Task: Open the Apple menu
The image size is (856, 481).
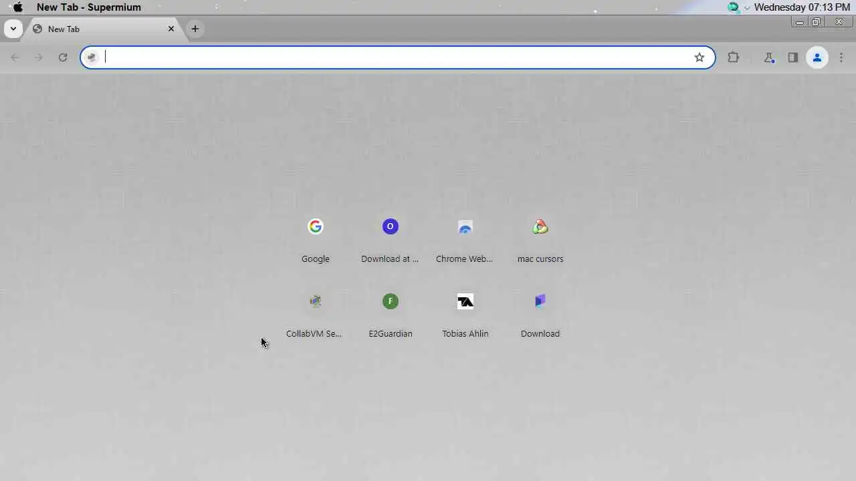Action: coord(18,7)
